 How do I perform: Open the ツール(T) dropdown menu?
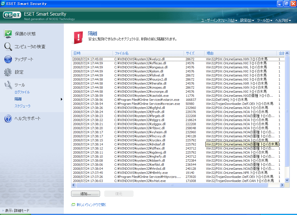(265, 20)
